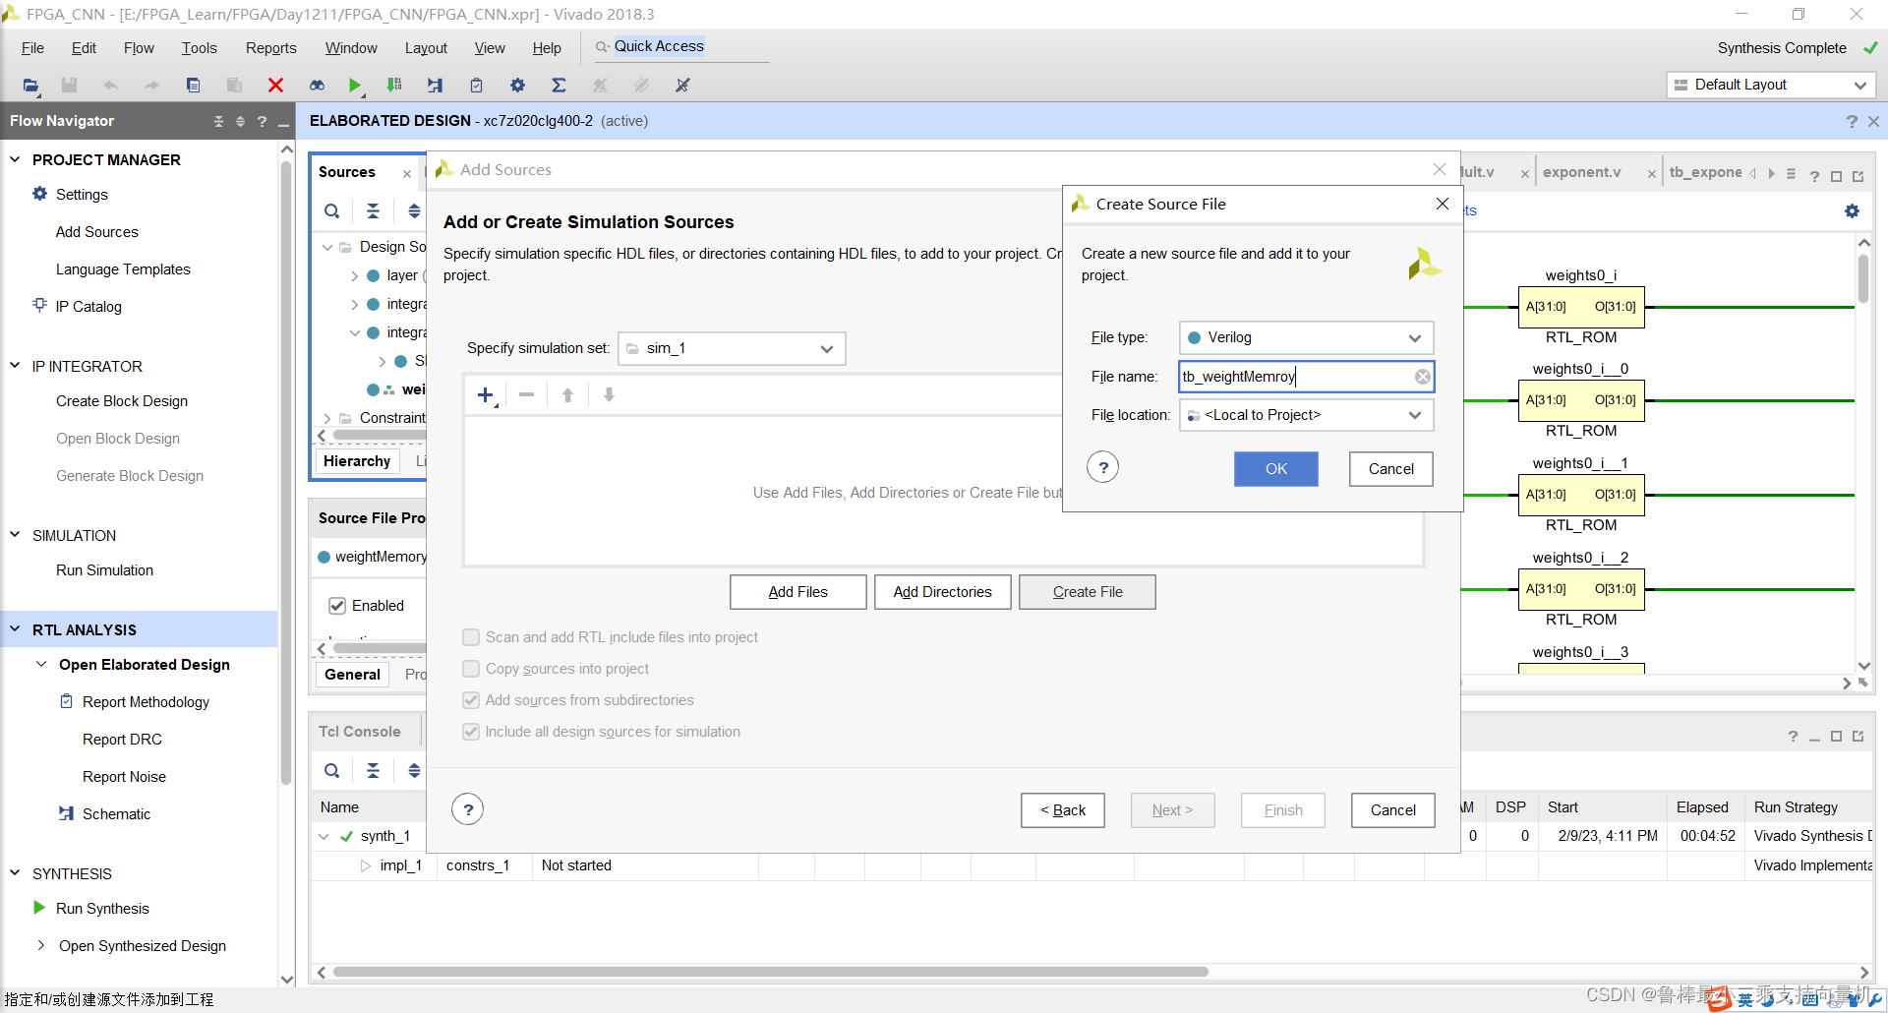The image size is (1888, 1013).
Task: Select the Hierarchy tab
Action: (x=357, y=461)
